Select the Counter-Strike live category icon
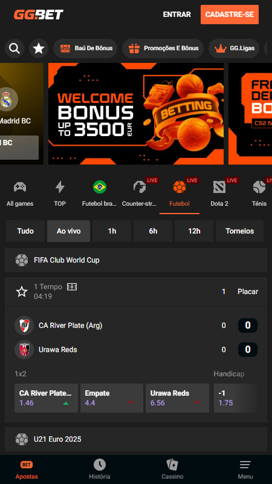 140,187
